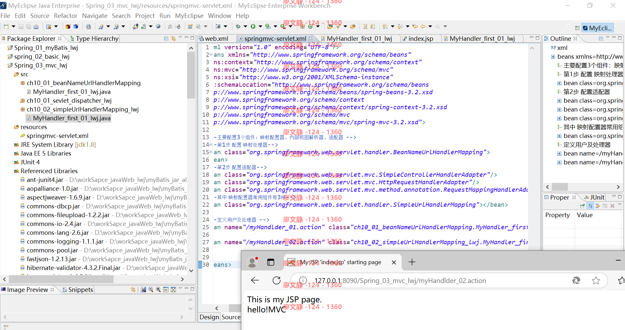Viewport: 625px width, 330px height.
Task: Open the web browser globe icon
Action: pyautogui.click(x=158, y=26)
